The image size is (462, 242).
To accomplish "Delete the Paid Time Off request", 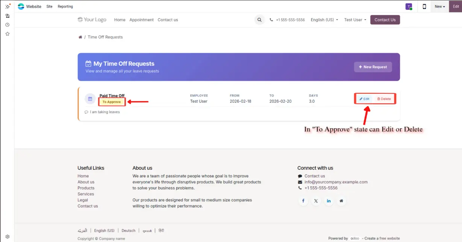I will point(384,99).
